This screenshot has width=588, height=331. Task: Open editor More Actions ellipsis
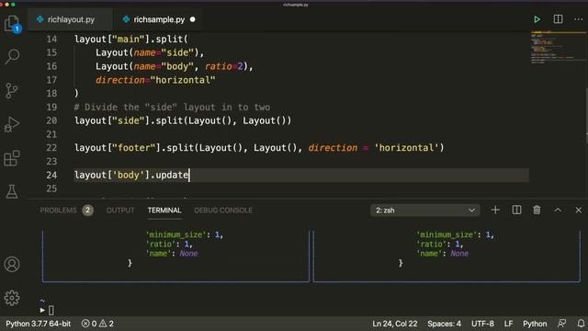[579, 19]
